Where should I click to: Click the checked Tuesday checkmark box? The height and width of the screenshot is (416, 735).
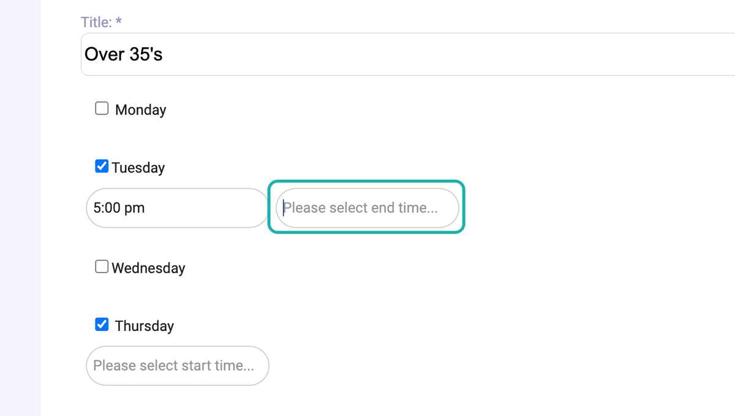[x=102, y=166]
